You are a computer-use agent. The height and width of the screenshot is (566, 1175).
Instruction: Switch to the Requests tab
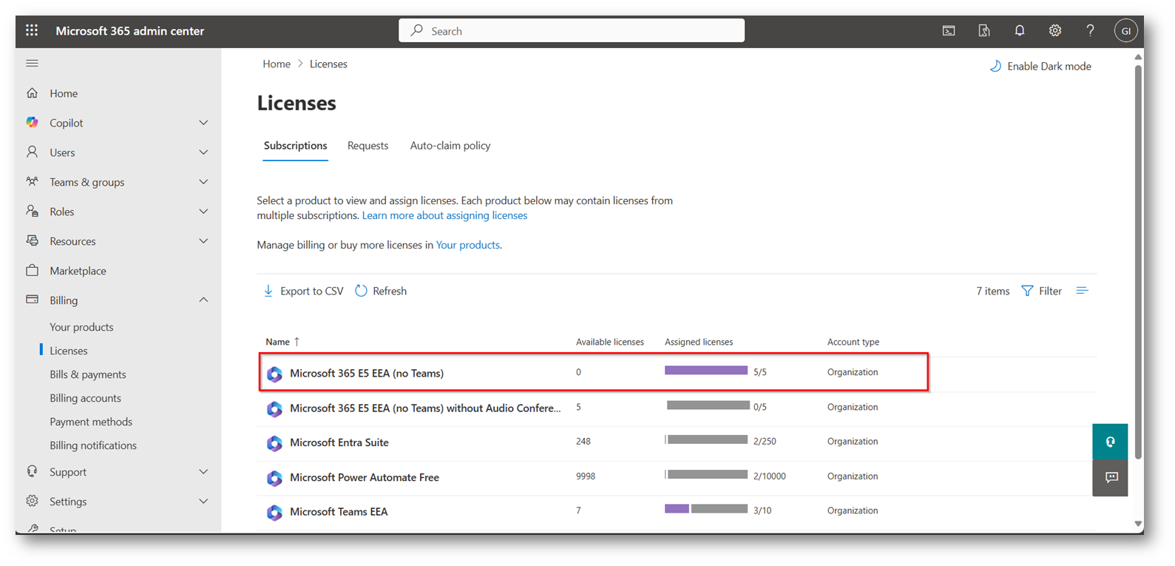tap(368, 146)
